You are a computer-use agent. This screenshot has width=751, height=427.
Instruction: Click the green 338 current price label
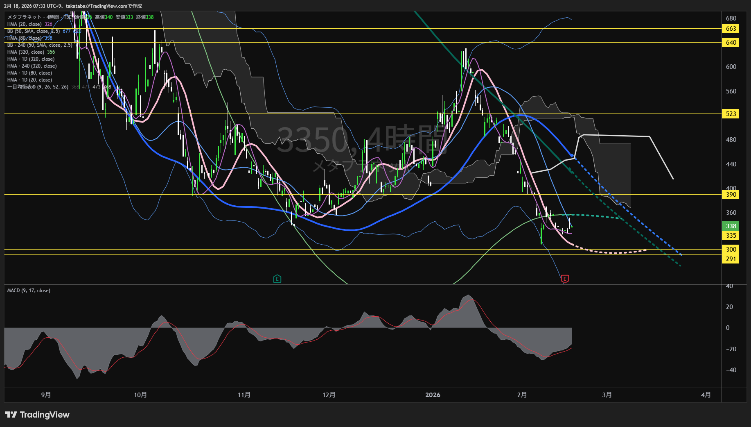[x=731, y=226]
